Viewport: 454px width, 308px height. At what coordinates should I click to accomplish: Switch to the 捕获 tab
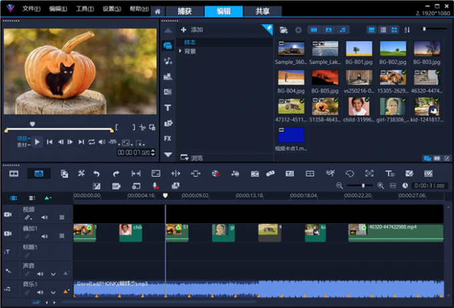click(184, 11)
